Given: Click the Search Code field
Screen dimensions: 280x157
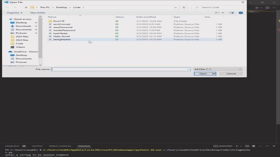Looking at the screenshot, I should coord(217,7).
